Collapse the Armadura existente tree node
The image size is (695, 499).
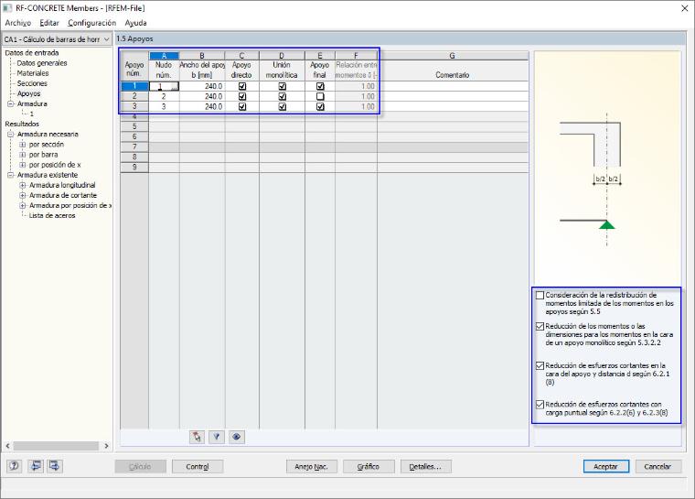(x=11, y=175)
